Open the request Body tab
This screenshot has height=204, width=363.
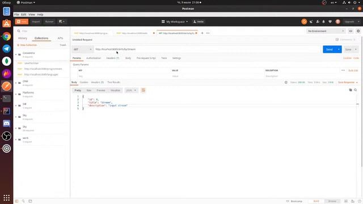tap(128, 58)
